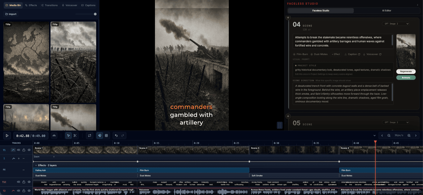Select the Faceless Studio tab
423x195 pixels.
321,11
